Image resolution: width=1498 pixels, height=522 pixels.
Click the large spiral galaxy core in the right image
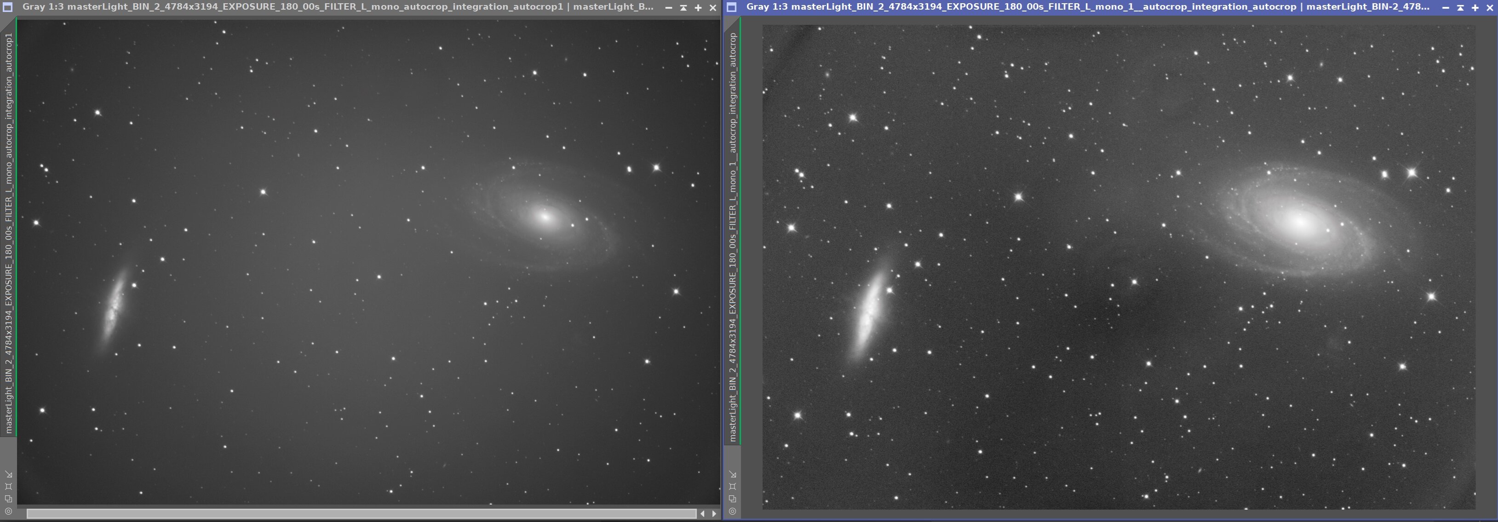pos(1300,221)
